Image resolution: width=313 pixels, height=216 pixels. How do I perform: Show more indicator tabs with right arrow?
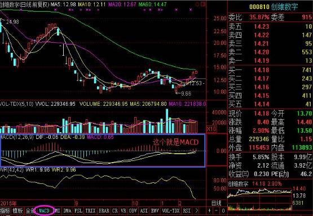[x=197, y=210]
